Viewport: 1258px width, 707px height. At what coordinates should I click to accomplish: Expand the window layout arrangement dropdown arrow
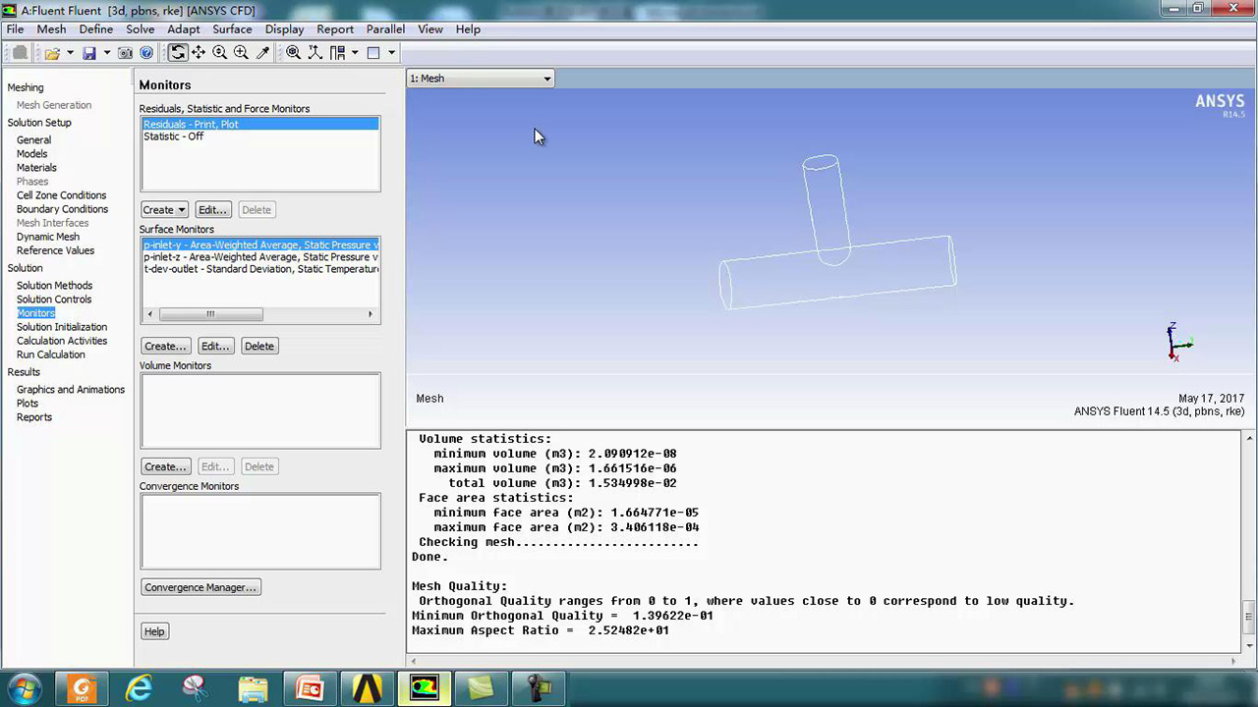pos(355,53)
